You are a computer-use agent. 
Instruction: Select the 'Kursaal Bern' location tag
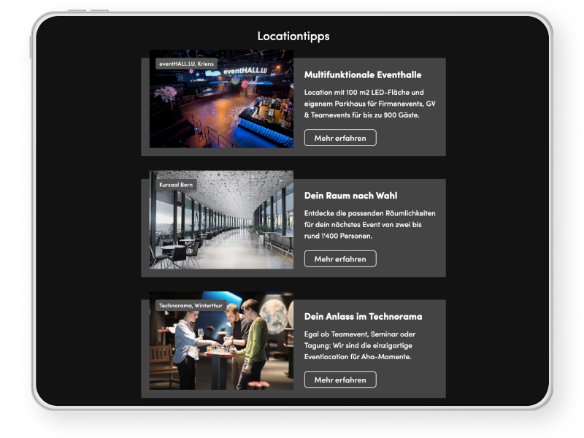coord(176,185)
